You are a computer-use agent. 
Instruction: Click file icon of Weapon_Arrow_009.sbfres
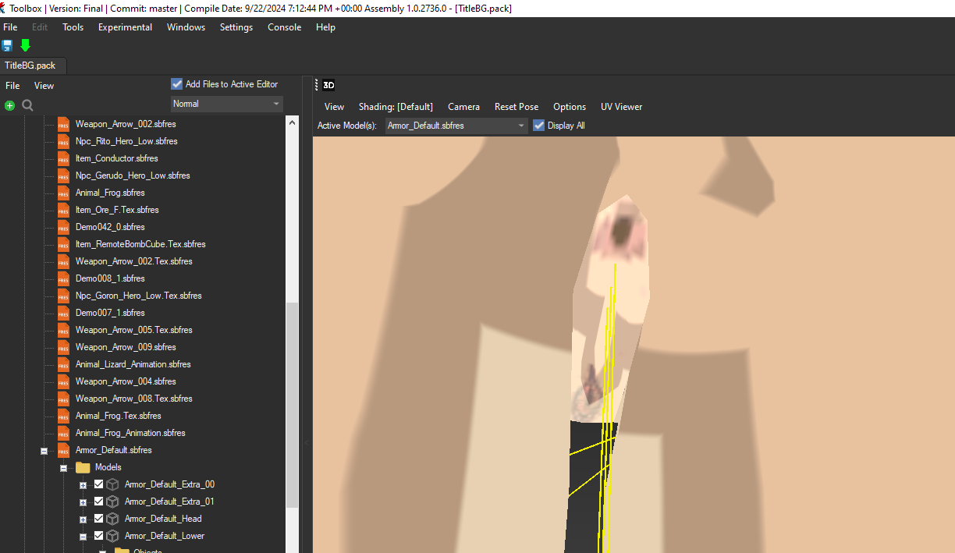(x=64, y=347)
